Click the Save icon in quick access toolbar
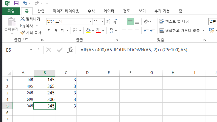Viewport: 217px width, 122px height. (x=16, y=4)
